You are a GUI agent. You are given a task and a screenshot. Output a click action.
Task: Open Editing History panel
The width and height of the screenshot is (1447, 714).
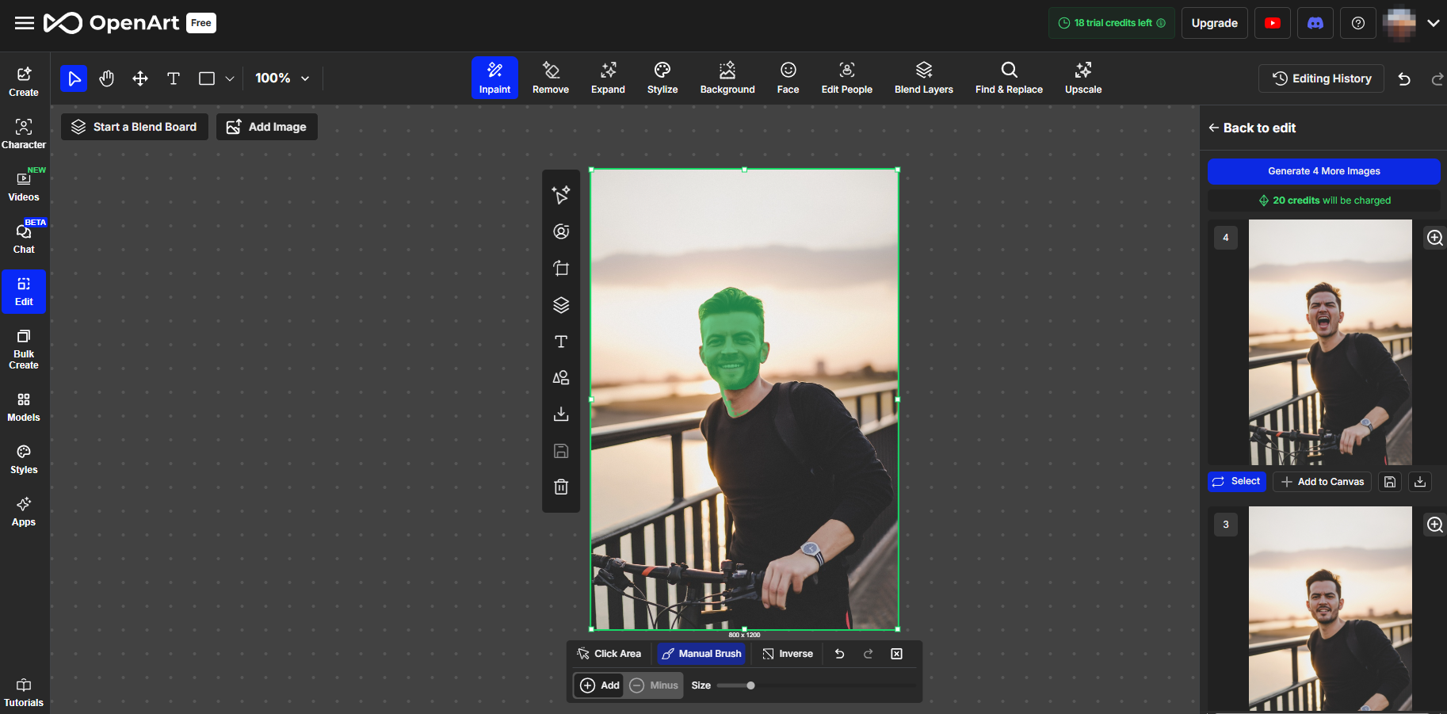pos(1321,78)
